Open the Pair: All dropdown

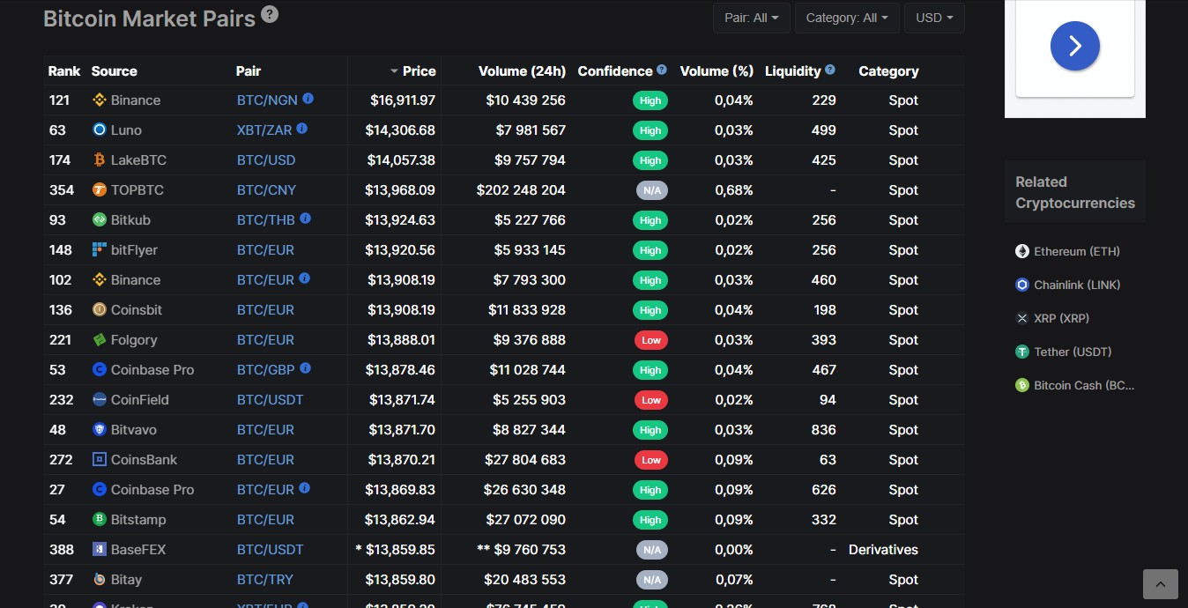(x=752, y=18)
